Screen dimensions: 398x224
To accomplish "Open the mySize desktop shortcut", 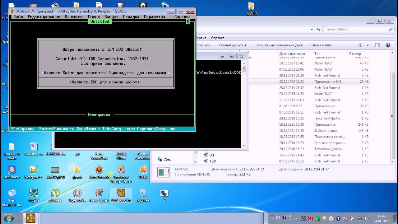I will (34, 196).
